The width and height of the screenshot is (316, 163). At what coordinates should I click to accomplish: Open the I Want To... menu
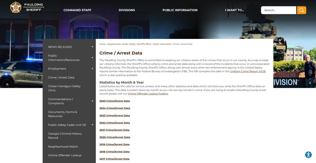(x=234, y=10)
